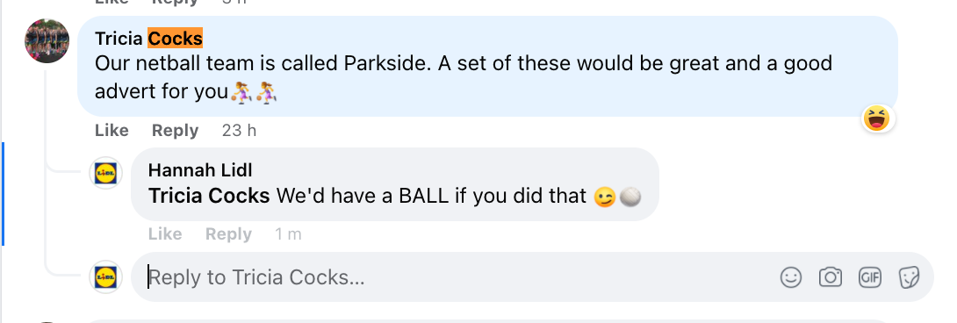The image size is (957, 323).
Task: Select Tricia's Parkside netball comment text
Action: click(464, 77)
